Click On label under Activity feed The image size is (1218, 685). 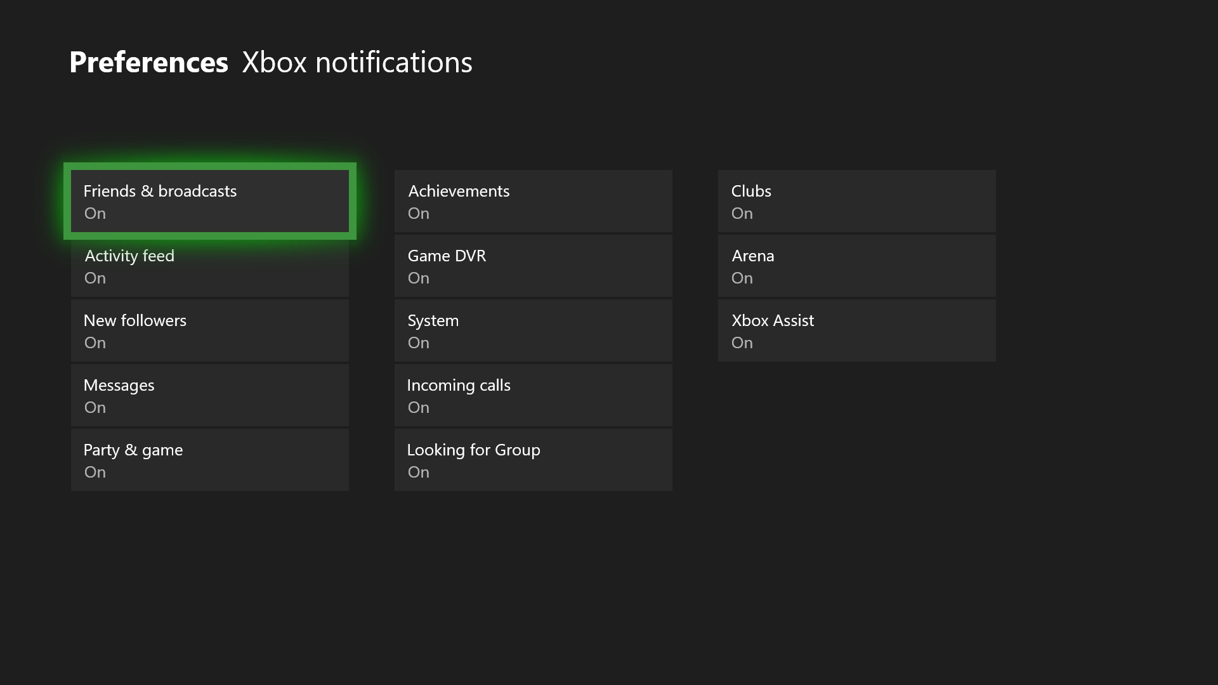tap(95, 278)
